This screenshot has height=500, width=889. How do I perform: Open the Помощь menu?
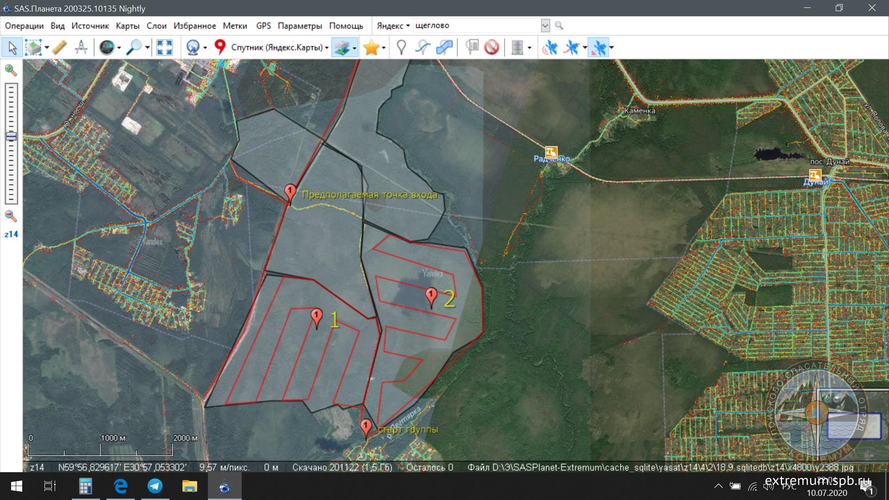pyautogui.click(x=346, y=26)
